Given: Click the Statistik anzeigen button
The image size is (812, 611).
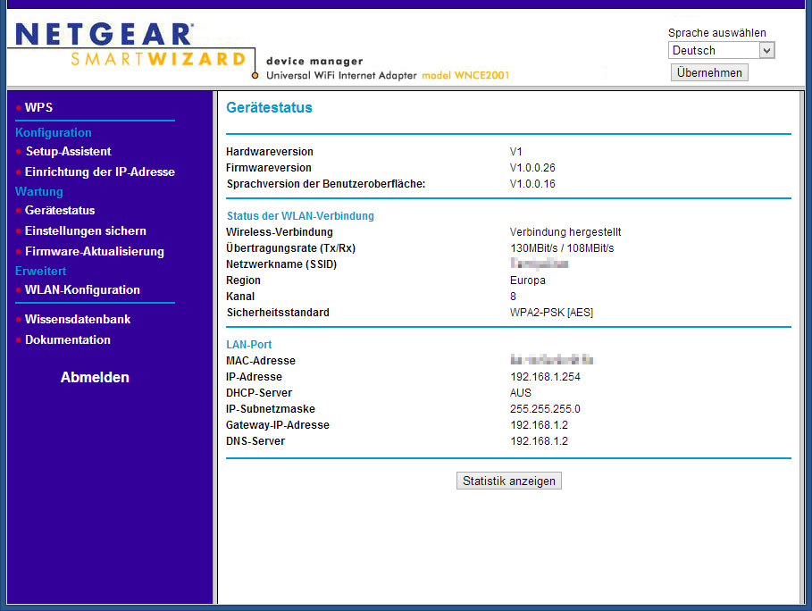Looking at the screenshot, I should coord(509,481).
